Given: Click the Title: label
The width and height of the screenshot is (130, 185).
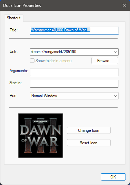Looking at the screenshot, I should [13, 30].
